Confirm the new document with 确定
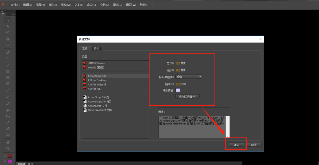Viewport: 319px width, 165px height. tap(236, 145)
